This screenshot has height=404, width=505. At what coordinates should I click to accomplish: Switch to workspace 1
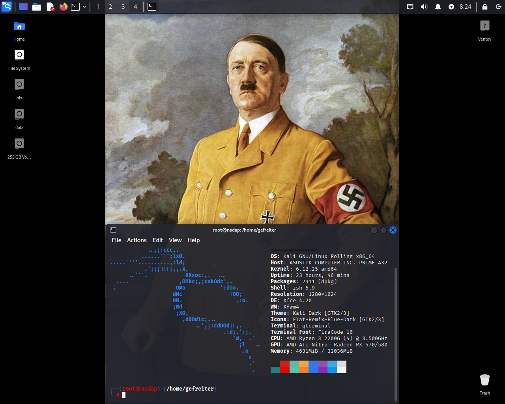click(x=98, y=7)
